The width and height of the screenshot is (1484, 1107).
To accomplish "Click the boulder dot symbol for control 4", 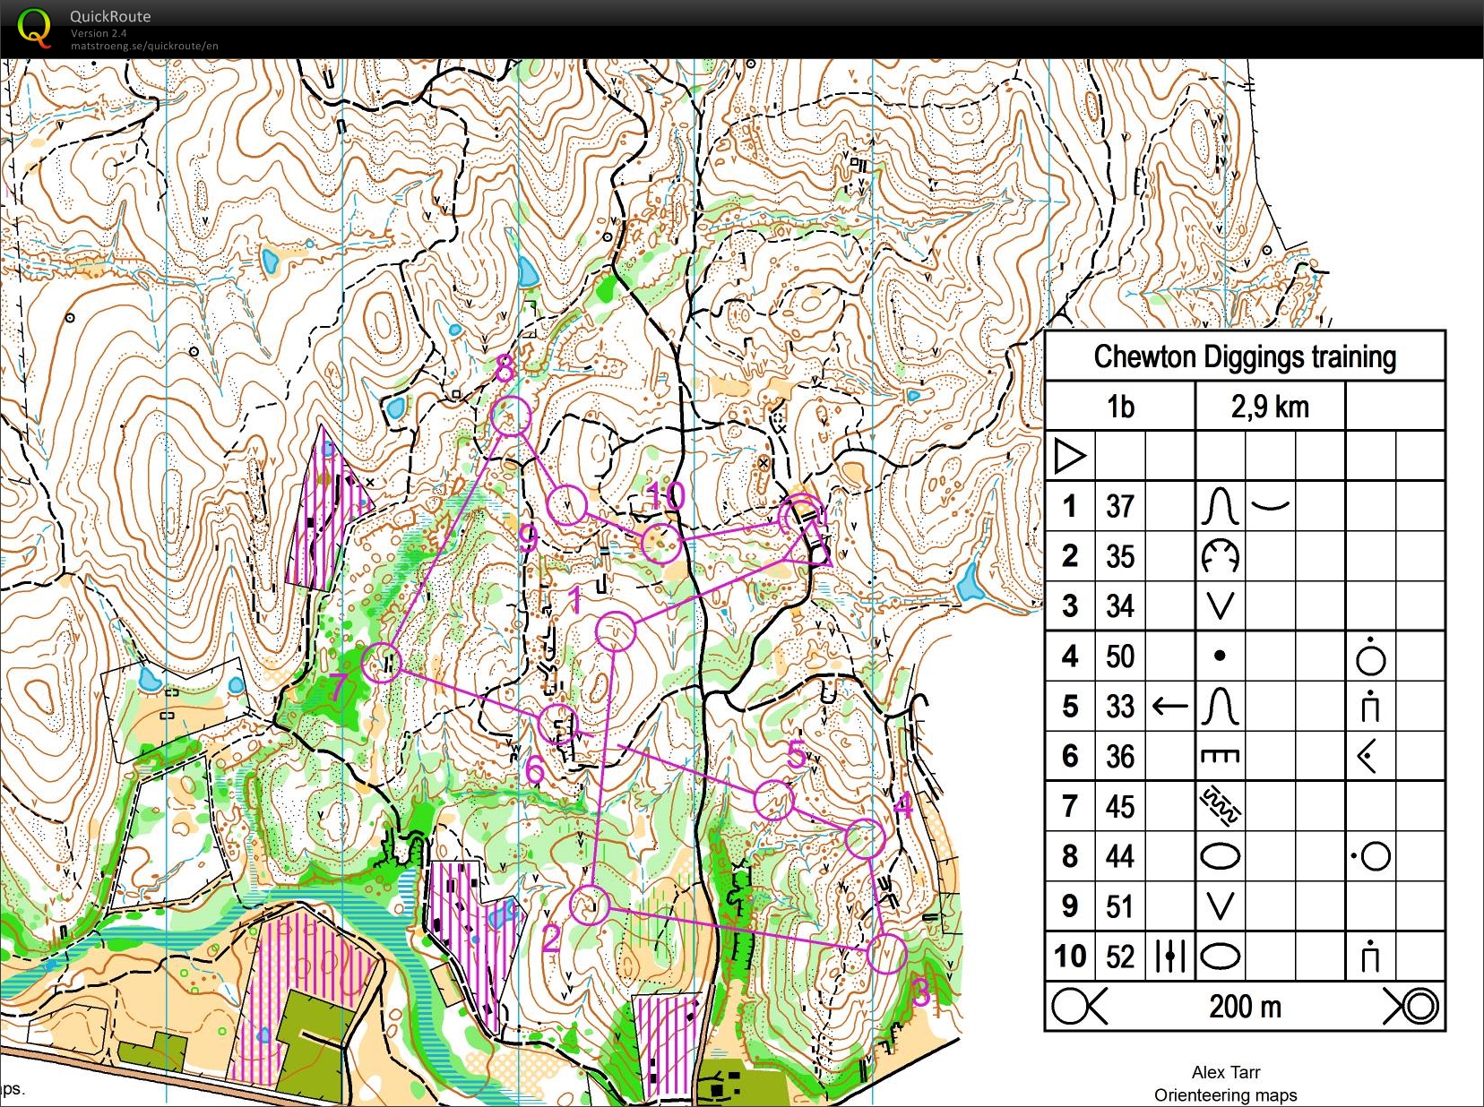I will (1221, 656).
